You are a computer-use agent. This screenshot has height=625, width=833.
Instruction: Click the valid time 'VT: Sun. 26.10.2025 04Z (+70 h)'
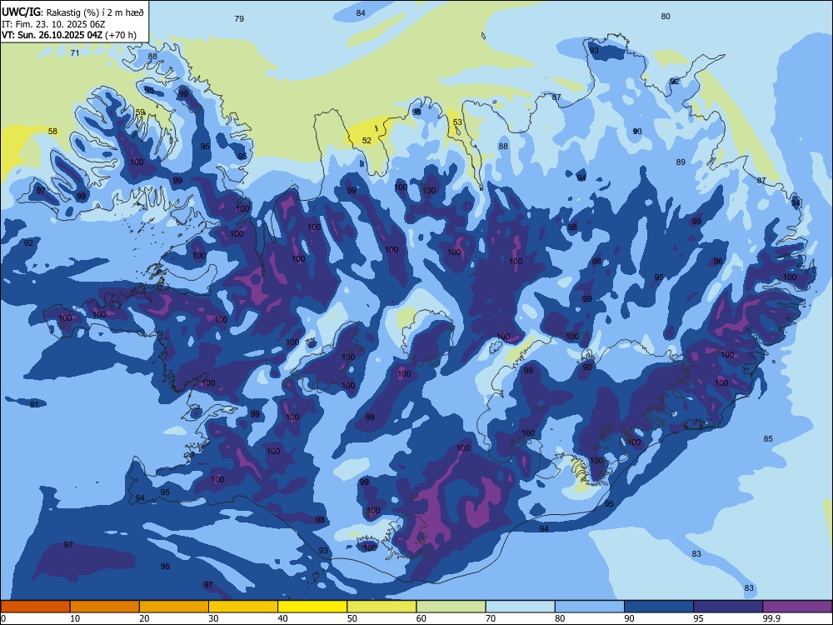[x=69, y=35]
